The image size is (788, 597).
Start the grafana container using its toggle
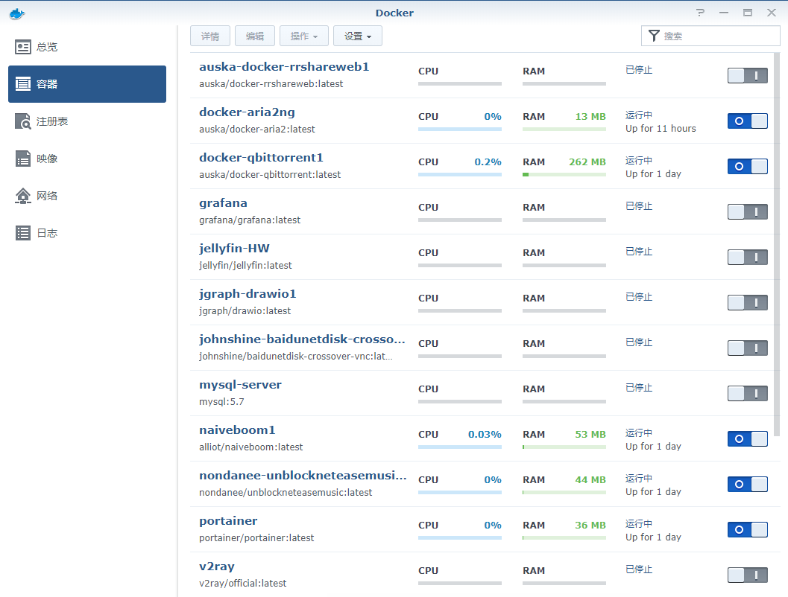(x=748, y=211)
